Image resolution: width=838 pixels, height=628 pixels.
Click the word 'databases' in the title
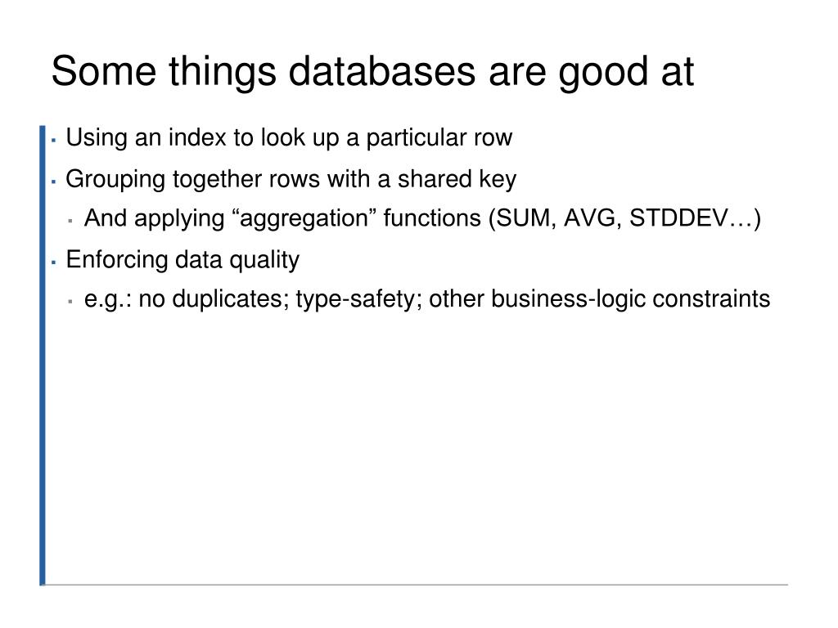click(381, 71)
